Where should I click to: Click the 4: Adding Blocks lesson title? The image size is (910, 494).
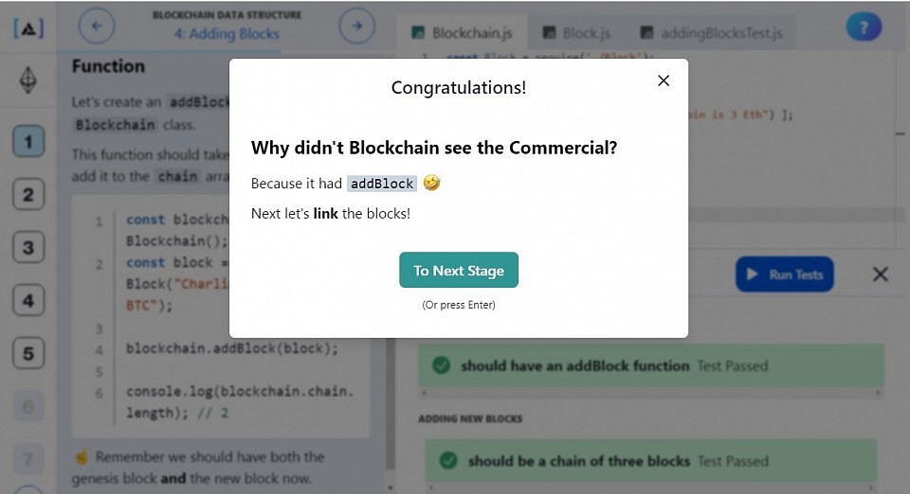point(227,34)
